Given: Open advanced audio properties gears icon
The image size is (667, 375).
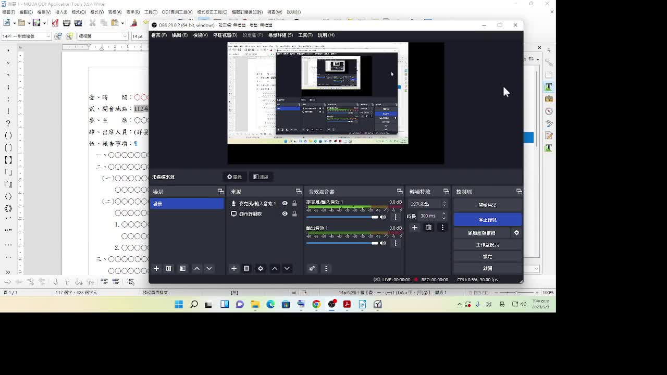Looking at the screenshot, I should (312, 268).
